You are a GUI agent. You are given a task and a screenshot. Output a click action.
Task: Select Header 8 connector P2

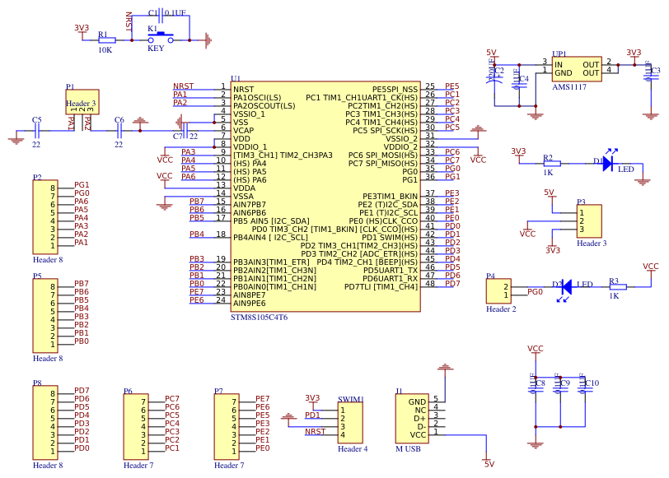click(x=45, y=218)
